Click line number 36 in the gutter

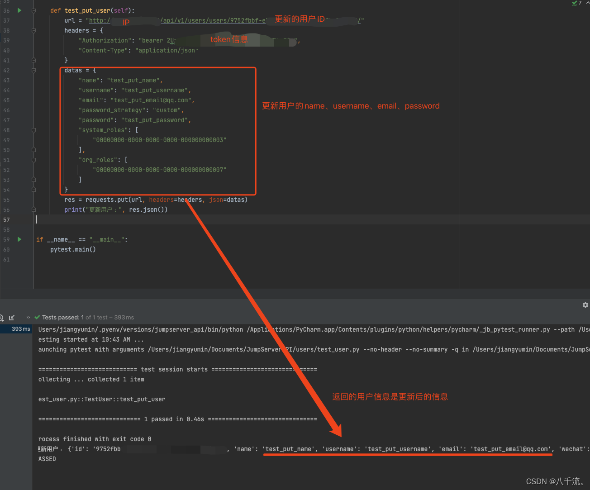(6, 10)
